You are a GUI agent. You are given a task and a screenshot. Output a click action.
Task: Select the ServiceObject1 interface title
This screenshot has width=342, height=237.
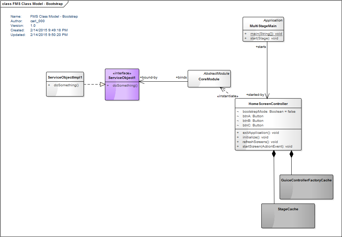(122, 78)
